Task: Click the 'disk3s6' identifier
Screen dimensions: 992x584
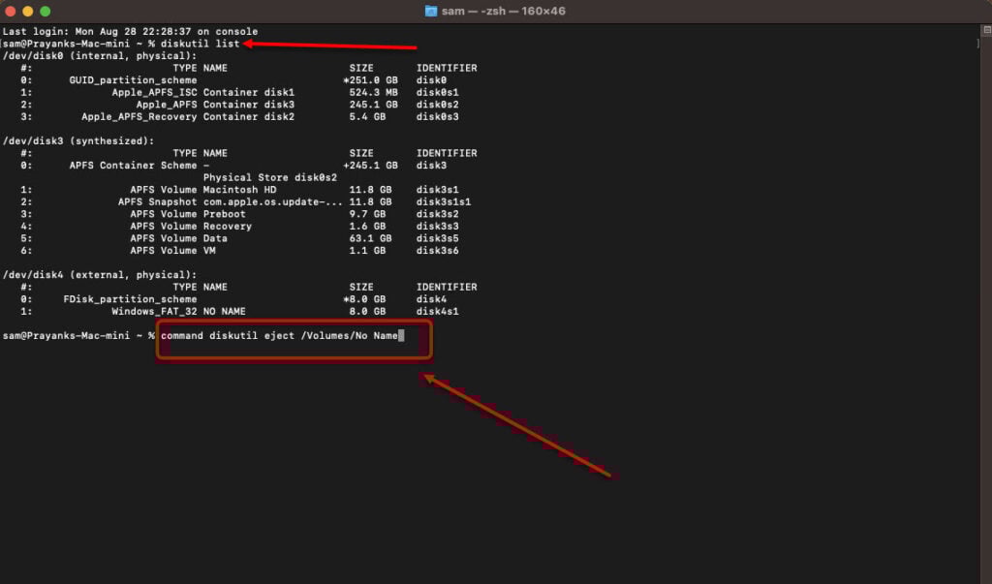Action: tap(437, 251)
